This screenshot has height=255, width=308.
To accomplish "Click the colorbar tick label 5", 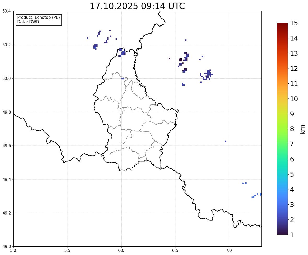I will 292,174.
